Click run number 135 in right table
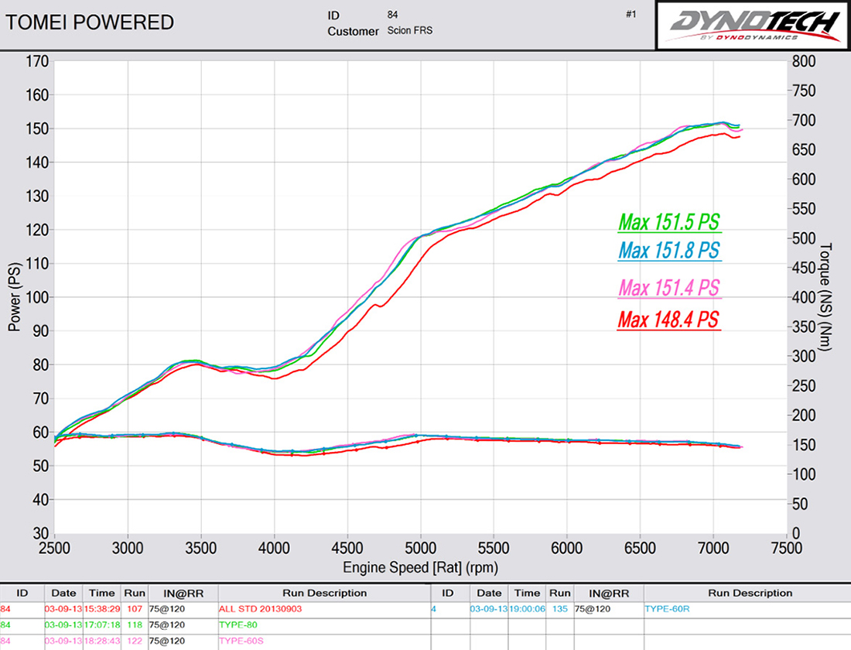This screenshot has height=650, width=851. [x=559, y=608]
